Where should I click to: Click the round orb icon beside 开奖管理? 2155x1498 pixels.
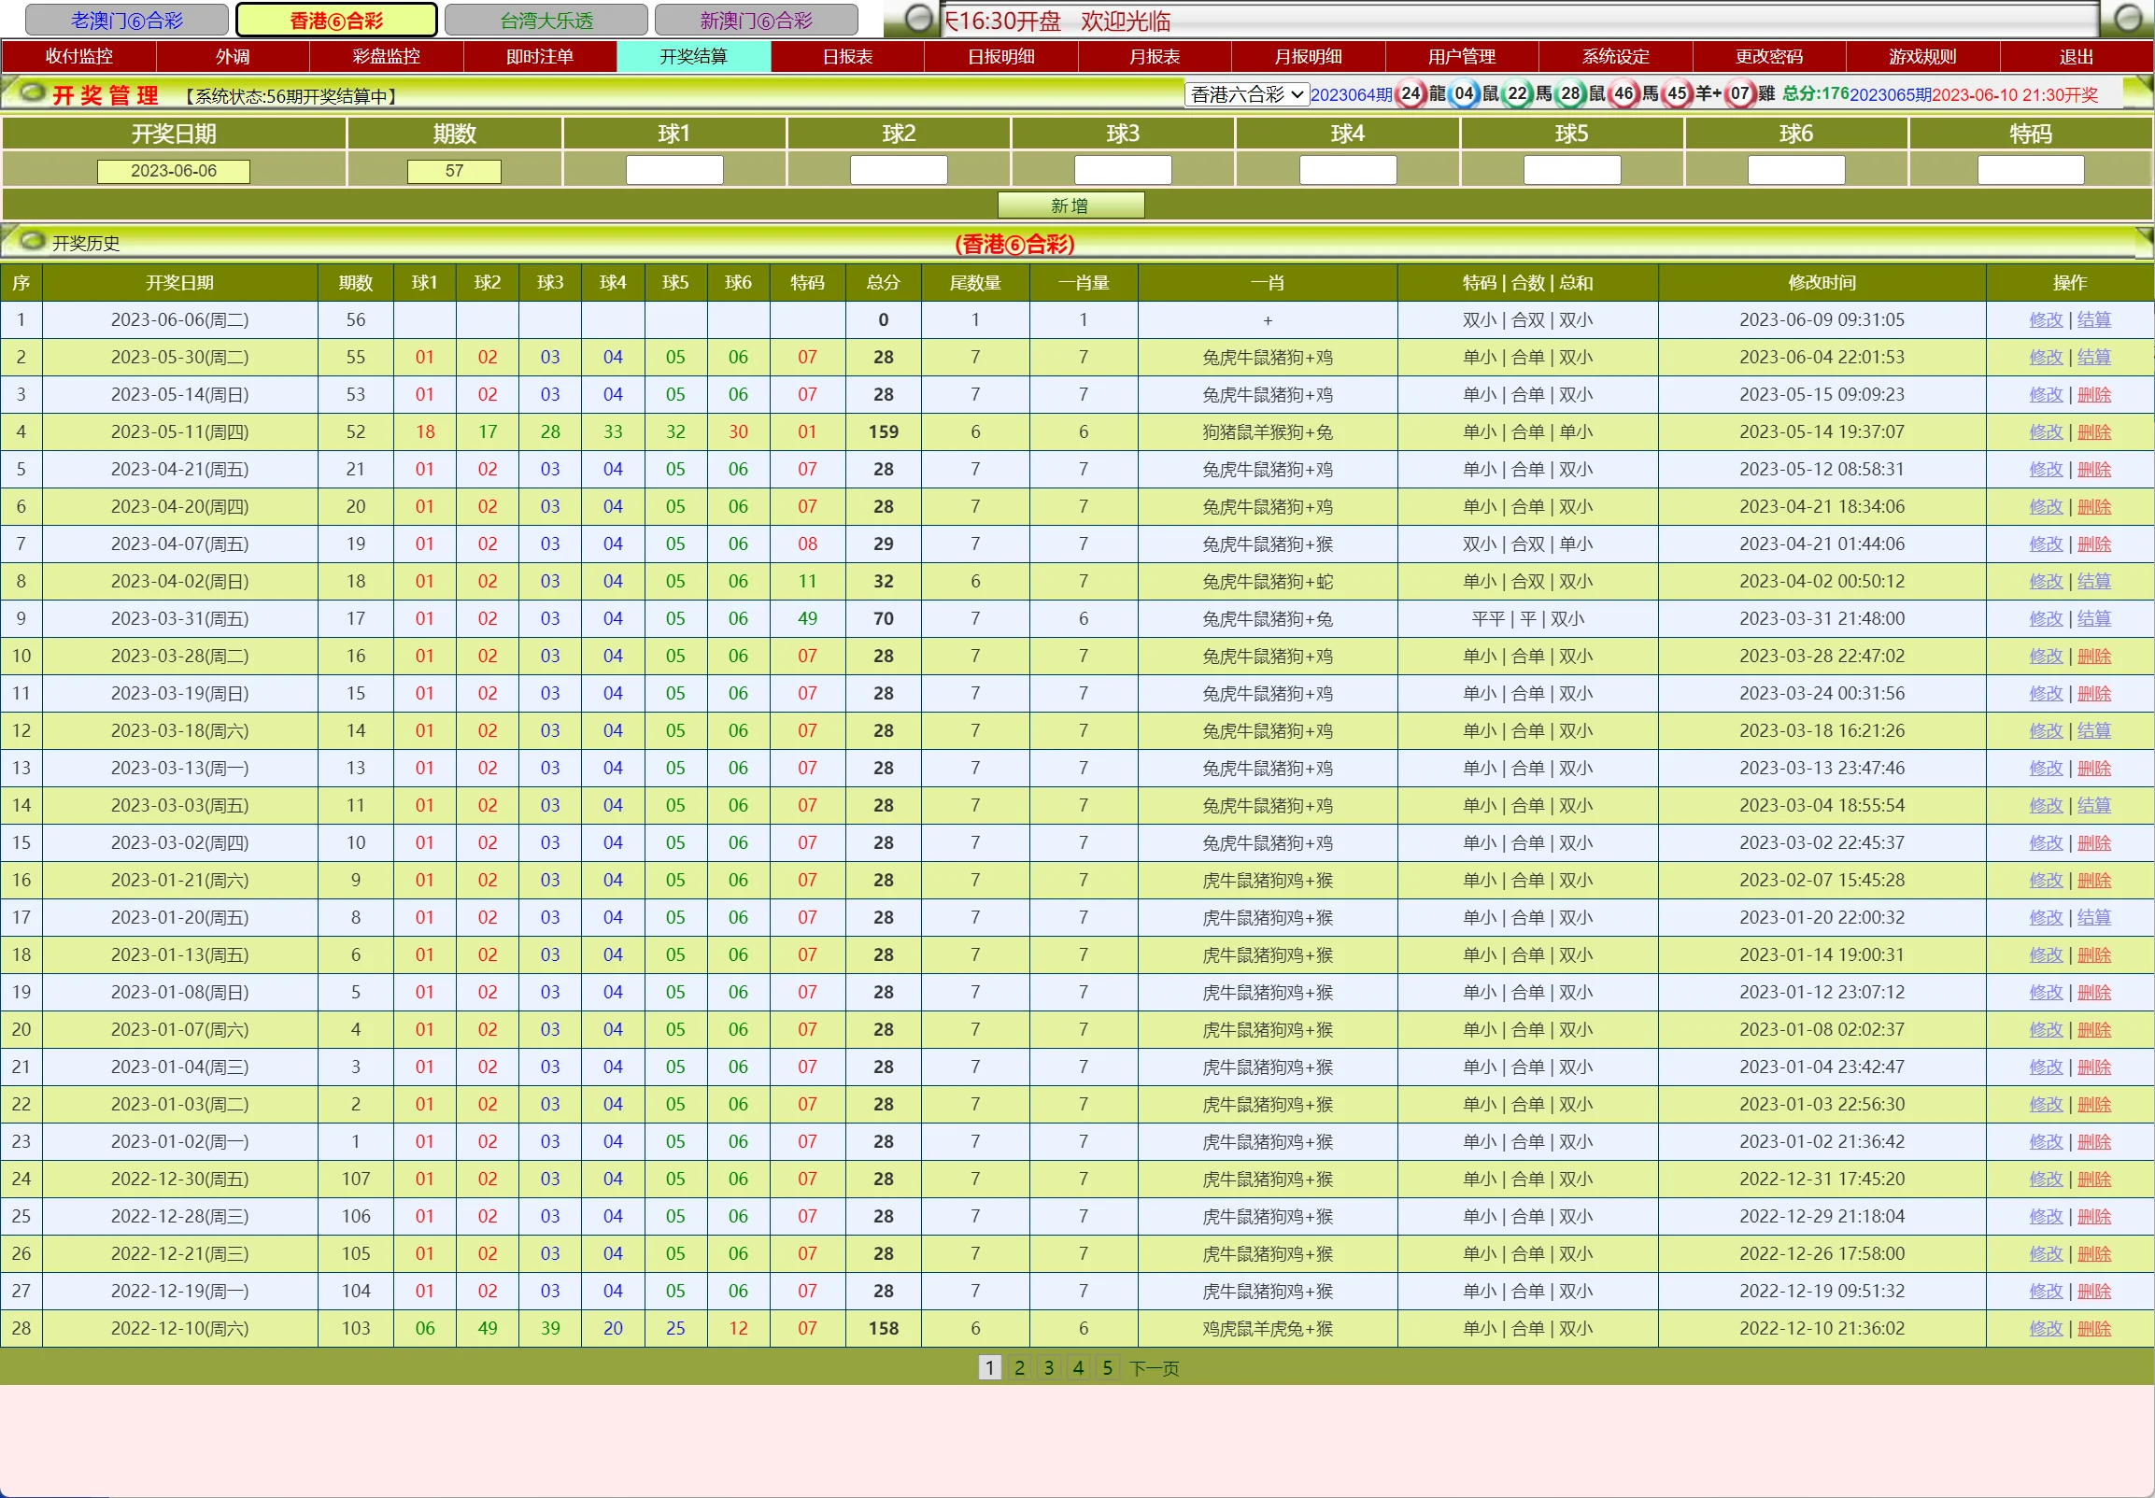[32, 92]
